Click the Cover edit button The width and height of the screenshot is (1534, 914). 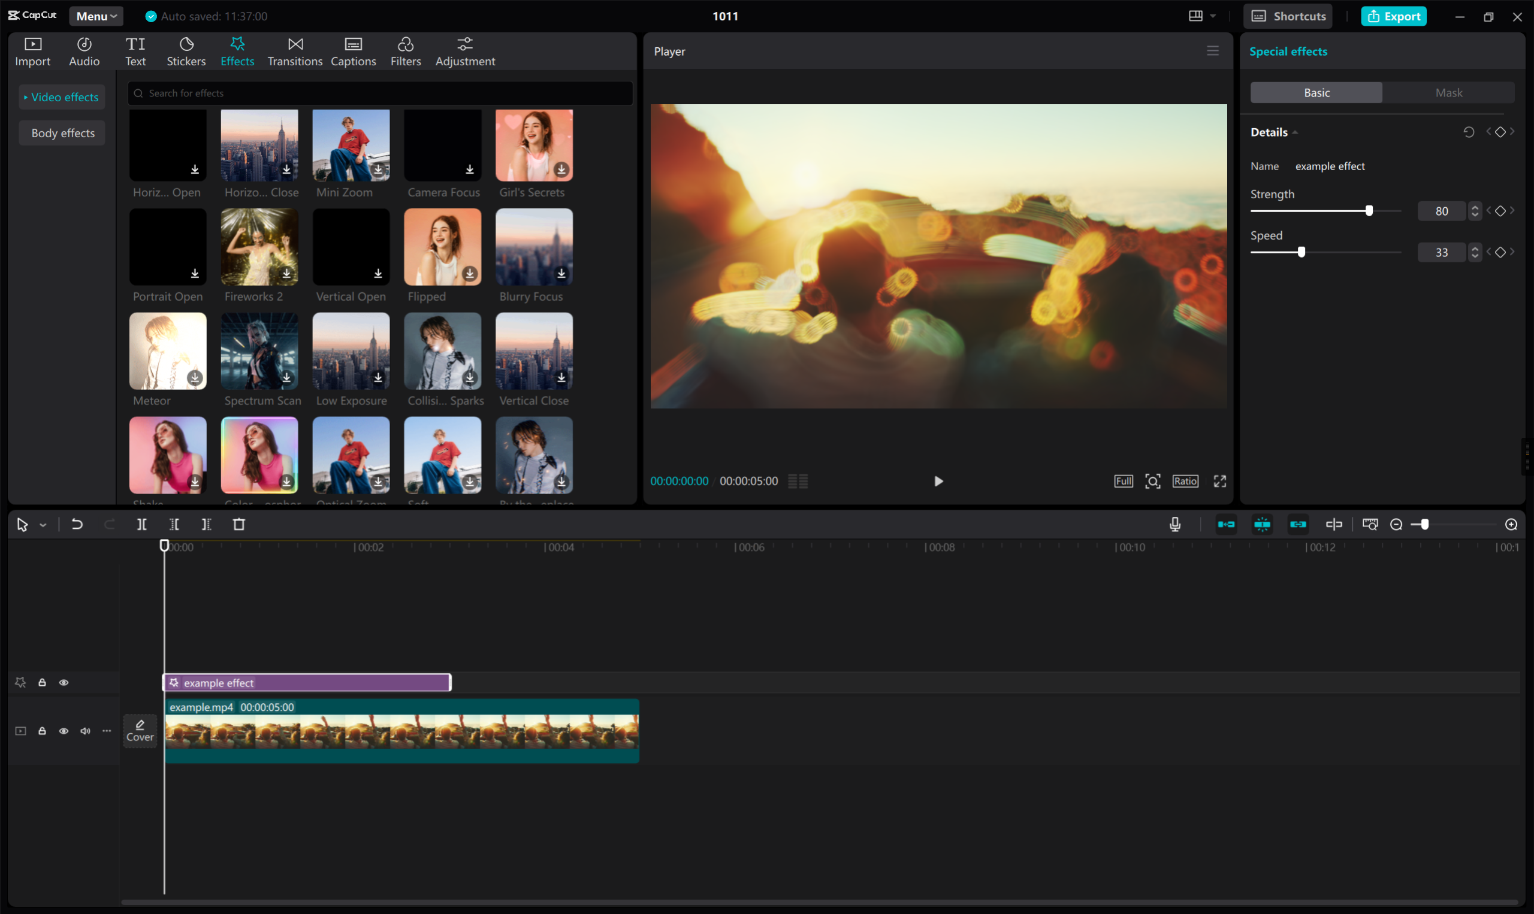click(x=140, y=731)
